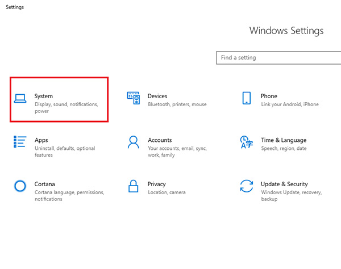Click the Accounts person icon
Image resolution: width=341 pixels, height=269 pixels.
(134, 142)
